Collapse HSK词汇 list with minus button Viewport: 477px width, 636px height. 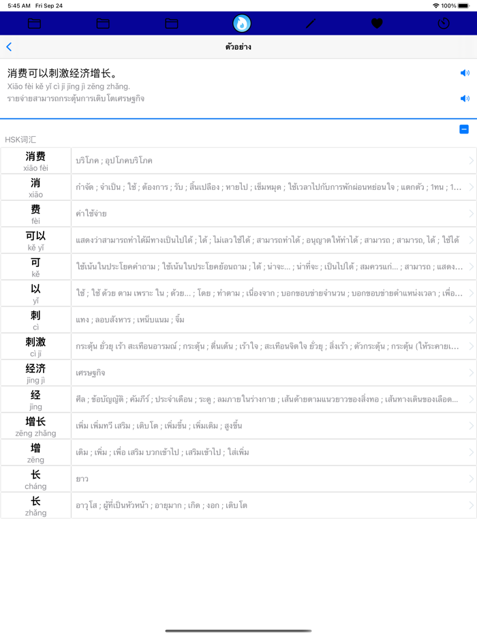tap(464, 129)
